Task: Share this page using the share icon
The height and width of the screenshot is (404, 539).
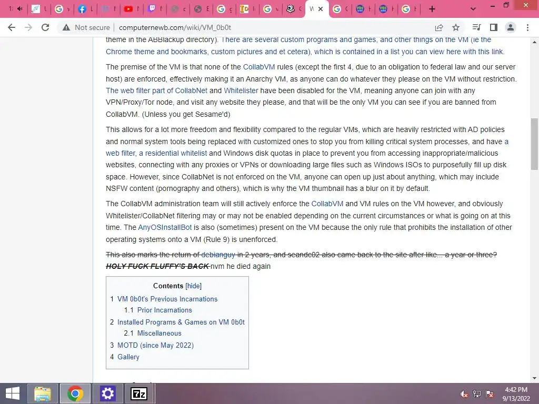Action: tap(439, 27)
